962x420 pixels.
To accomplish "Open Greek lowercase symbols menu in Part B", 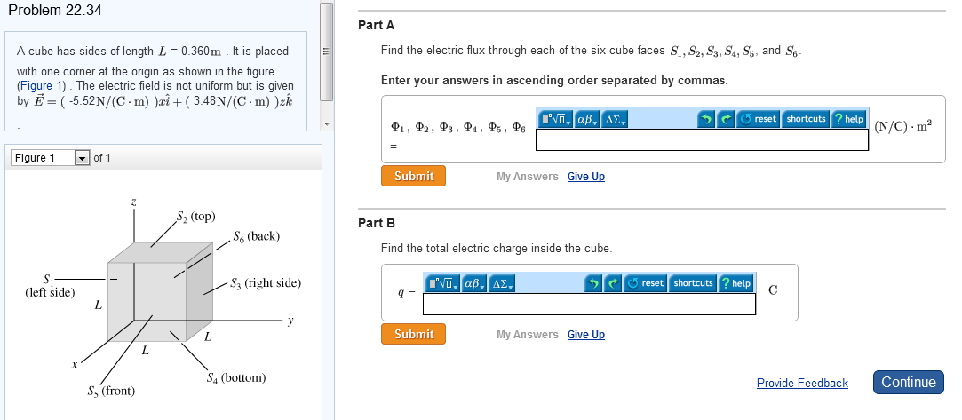I will (476, 283).
